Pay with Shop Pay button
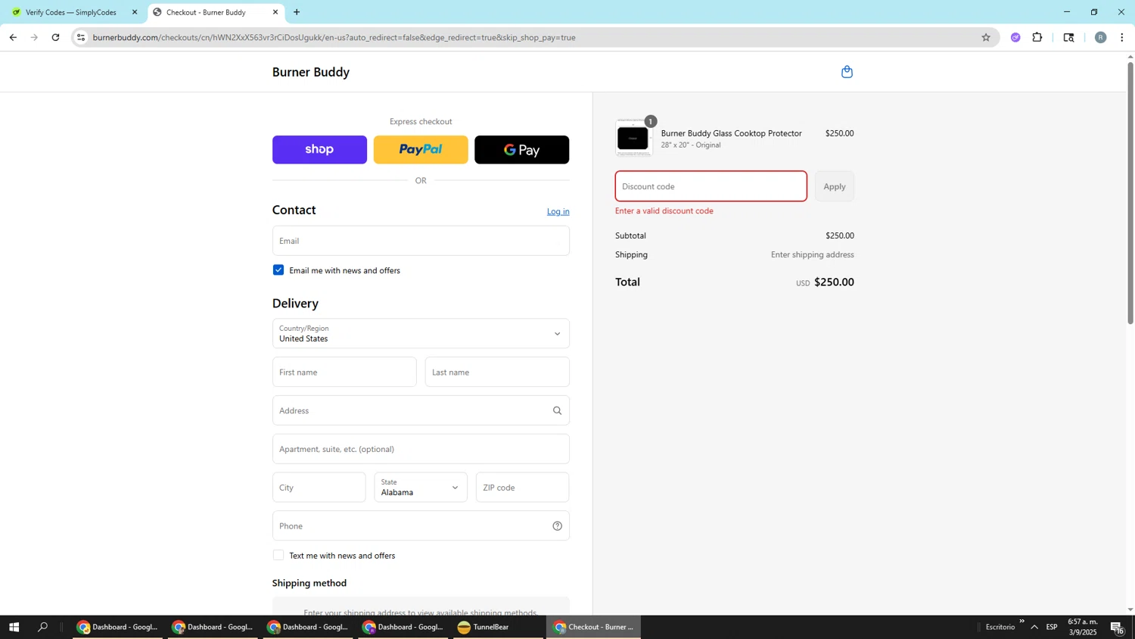 pos(319,150)
